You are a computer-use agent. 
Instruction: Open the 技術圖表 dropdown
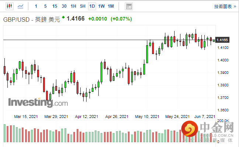225,6
